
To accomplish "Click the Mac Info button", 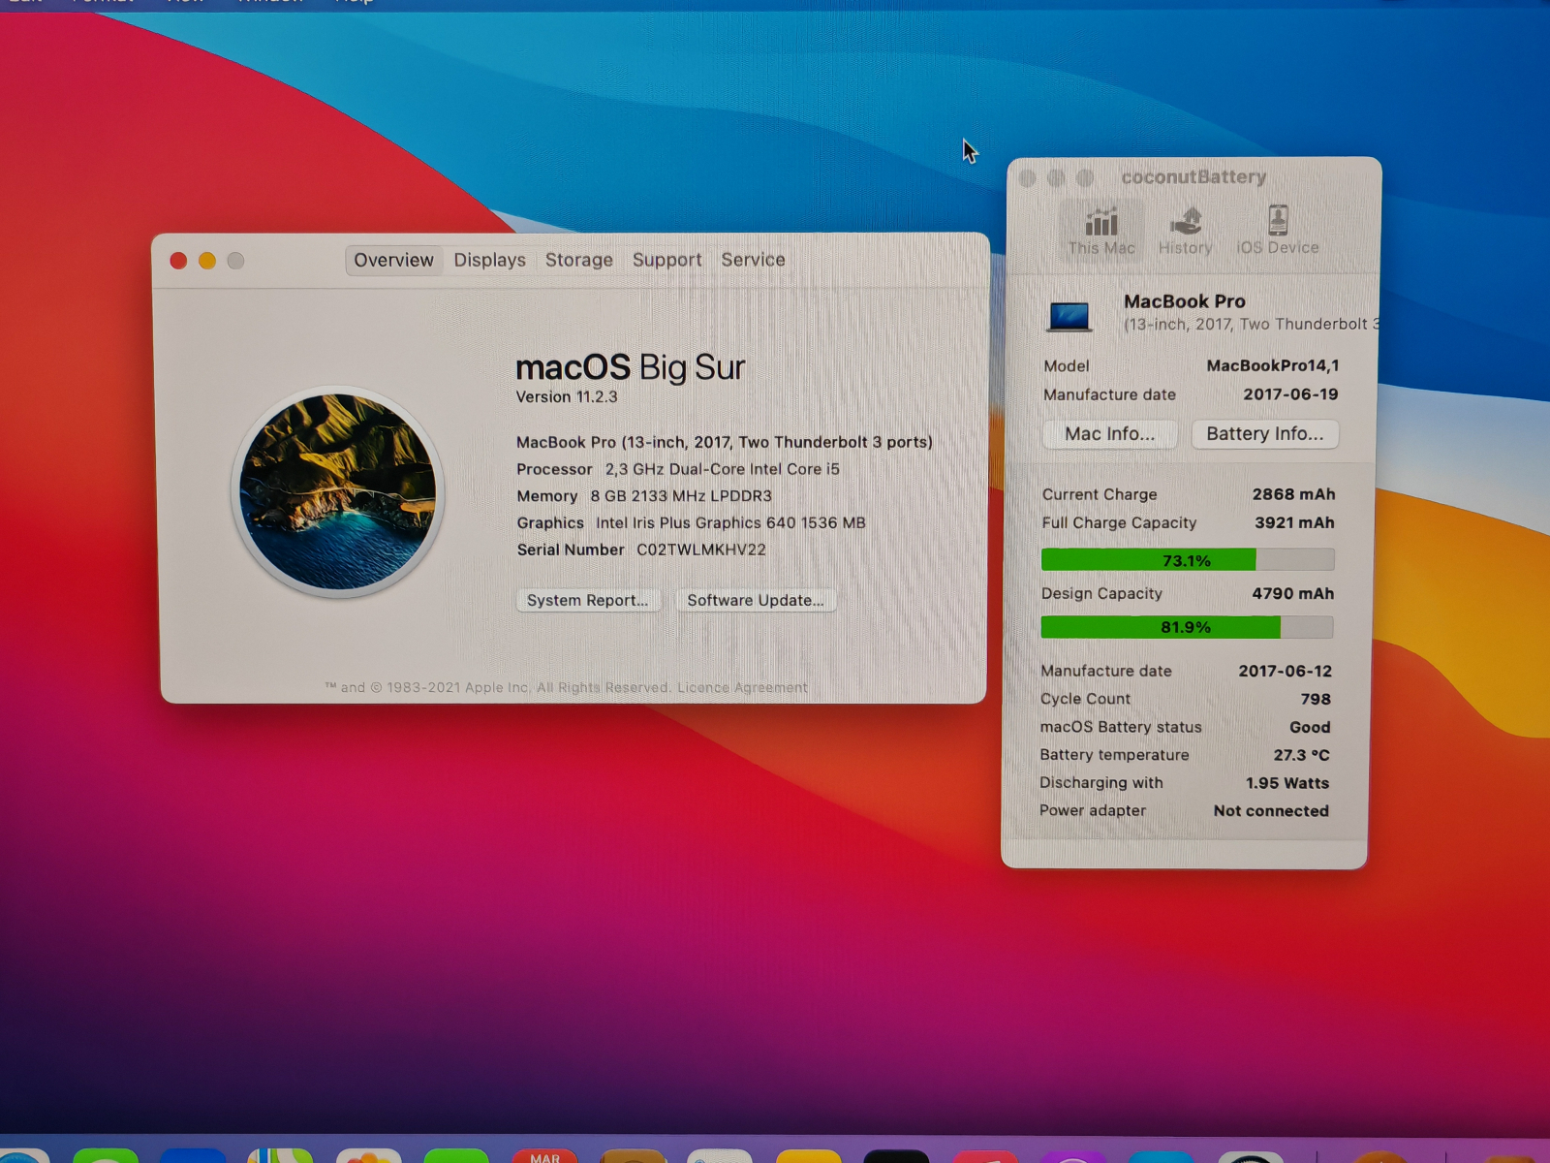I will pos(1110,434).
